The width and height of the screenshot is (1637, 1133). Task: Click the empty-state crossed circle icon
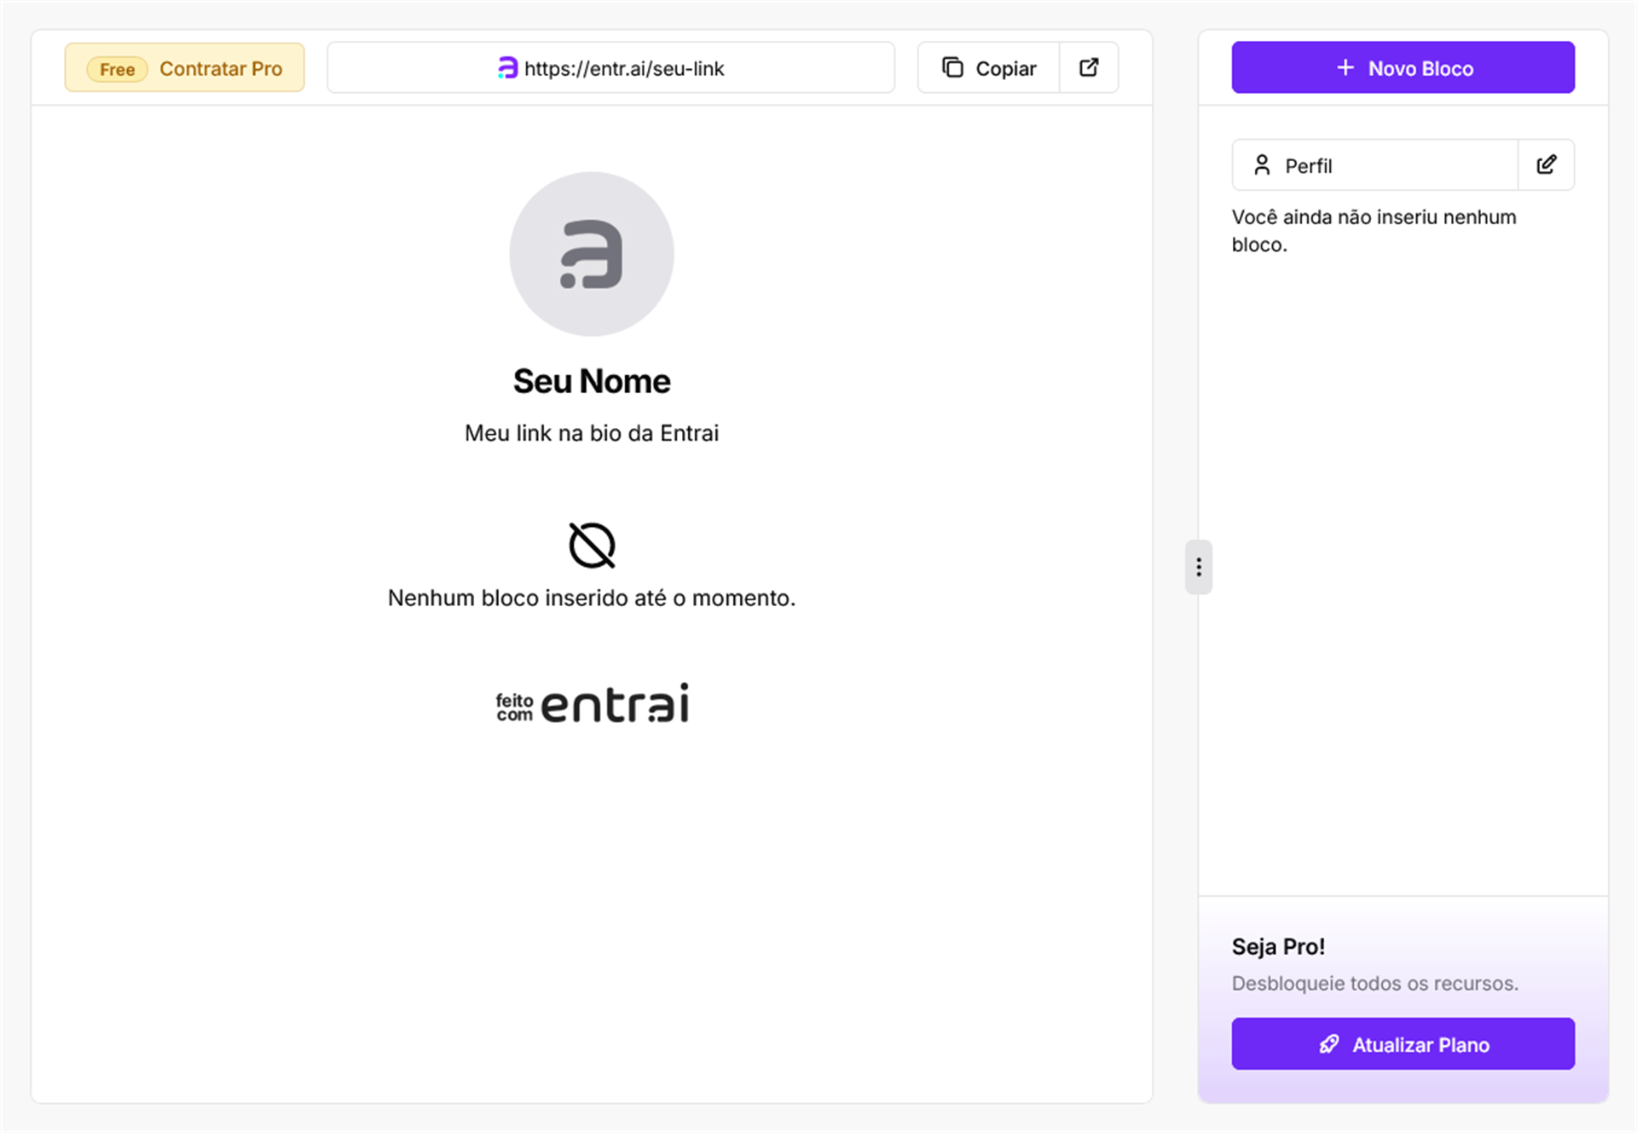tap(592, 546)
